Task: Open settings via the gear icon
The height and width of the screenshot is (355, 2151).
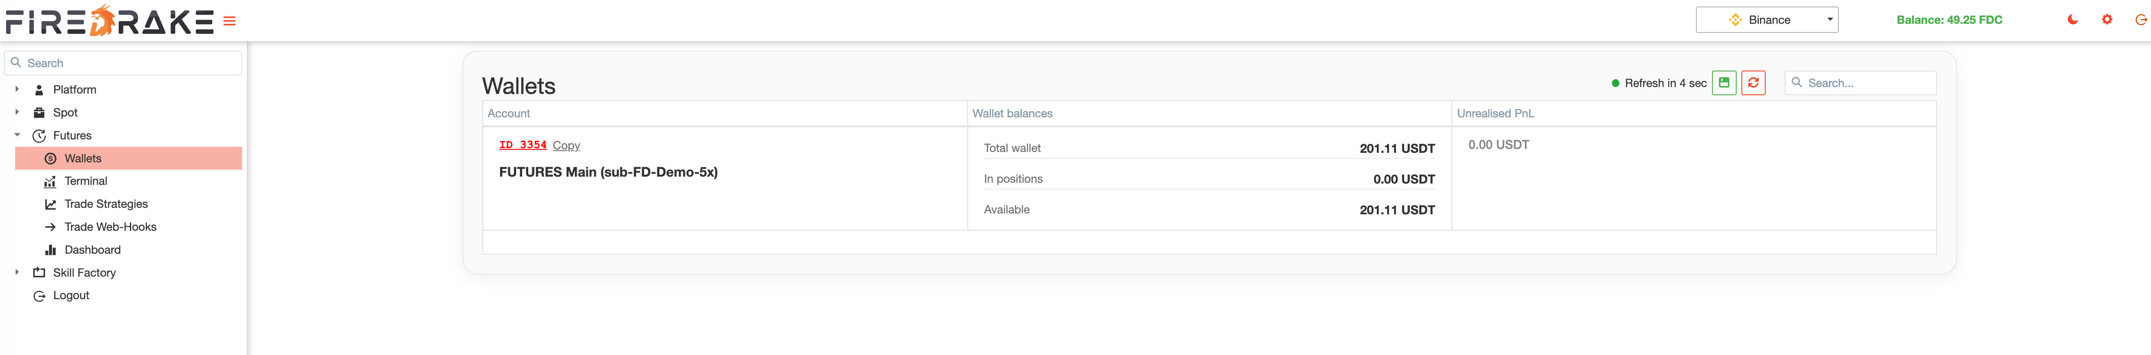Action: (2109, 19)
